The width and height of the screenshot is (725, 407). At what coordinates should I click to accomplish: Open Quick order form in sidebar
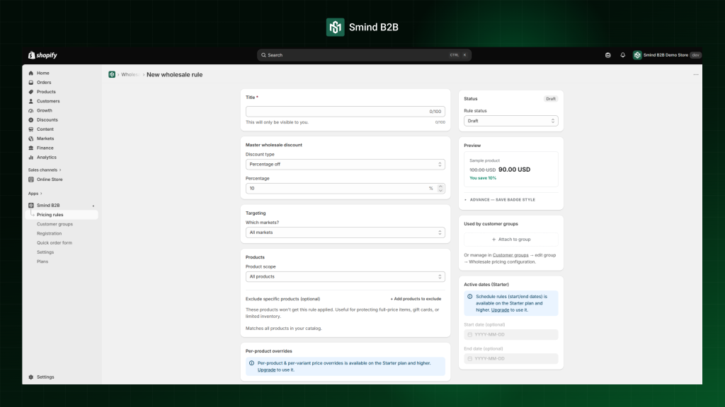[54, 243]
